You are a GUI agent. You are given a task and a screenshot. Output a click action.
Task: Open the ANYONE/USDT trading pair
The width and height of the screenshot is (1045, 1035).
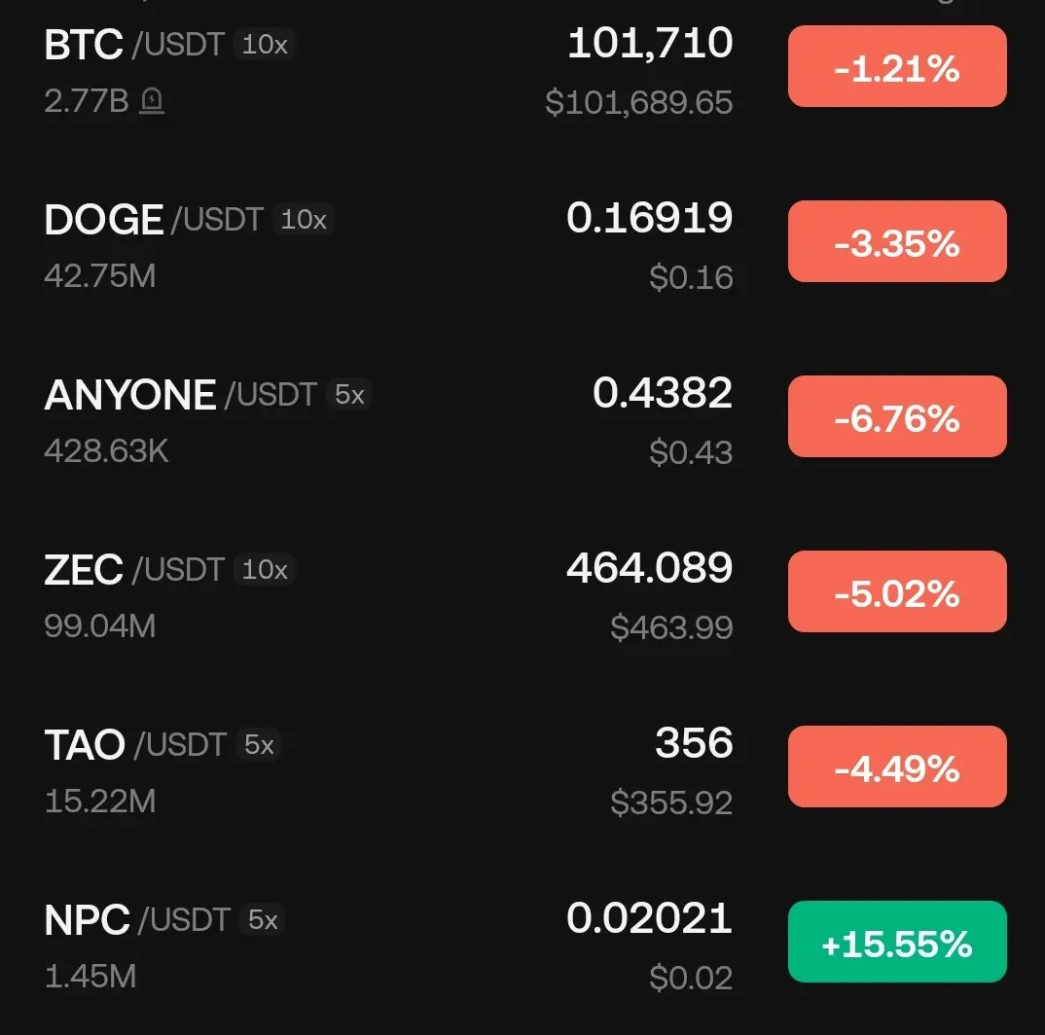tap(522, 418)
